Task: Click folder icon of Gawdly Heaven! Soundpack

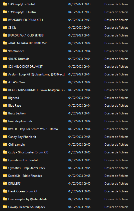Action: tap(5, 207)
